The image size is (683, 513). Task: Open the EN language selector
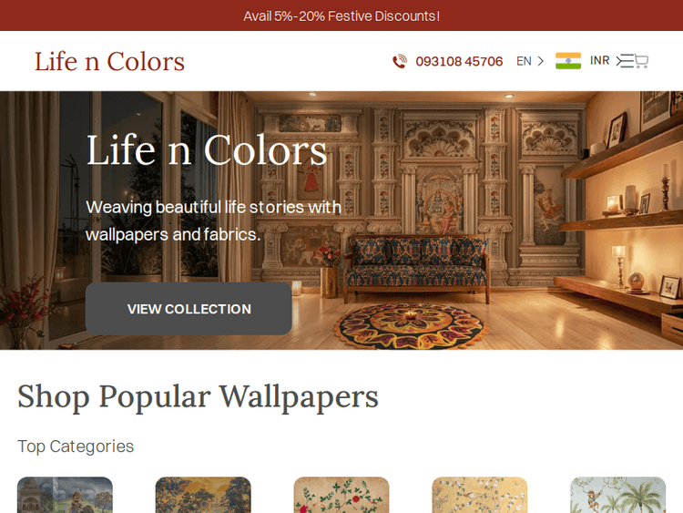[x=530, y=61]
